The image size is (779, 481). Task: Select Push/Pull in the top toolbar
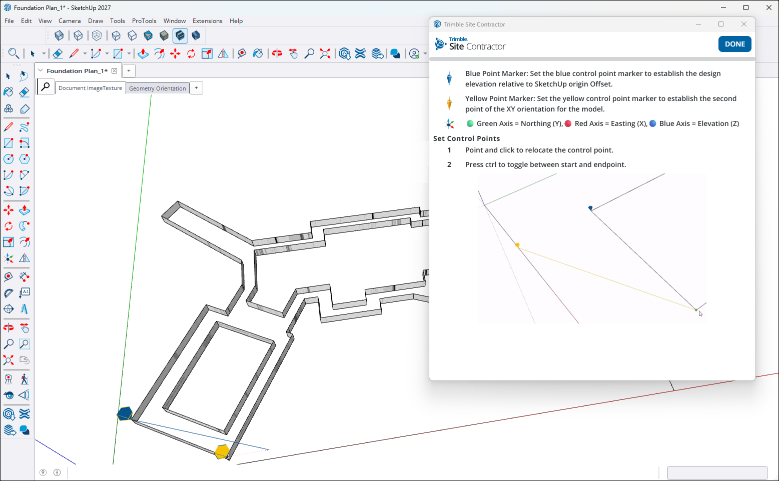click(143, 53)
